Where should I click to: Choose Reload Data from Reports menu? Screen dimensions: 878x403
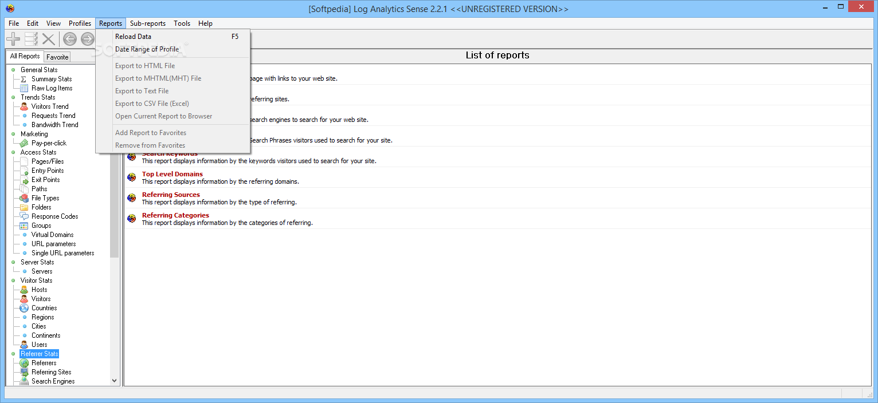[x=173, y=37]
